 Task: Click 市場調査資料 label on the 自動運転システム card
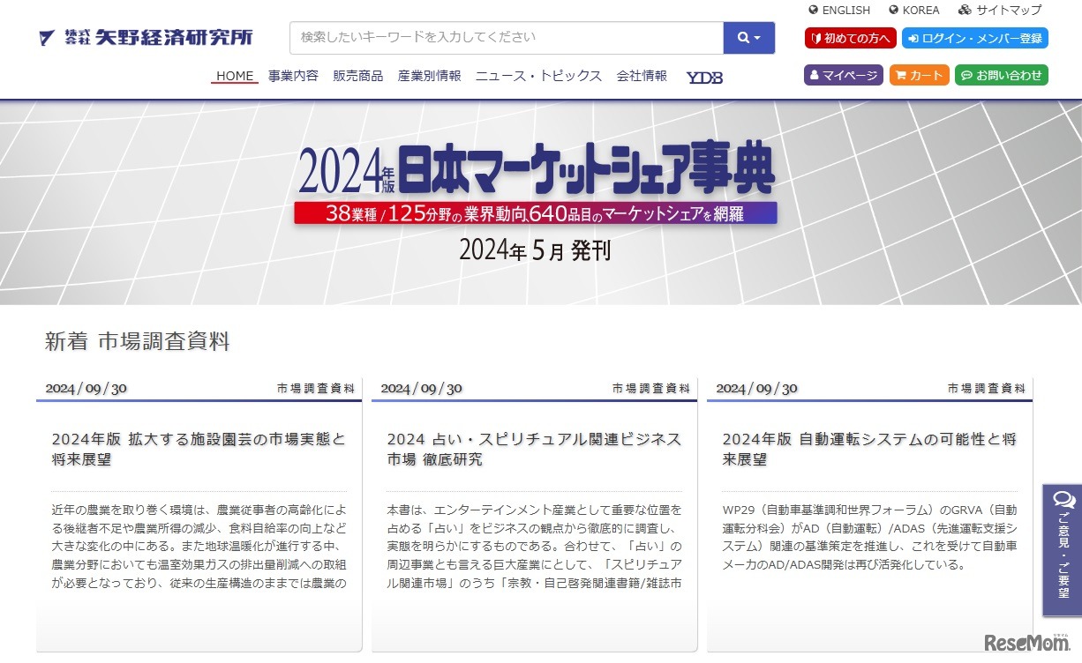click(987, 388)
